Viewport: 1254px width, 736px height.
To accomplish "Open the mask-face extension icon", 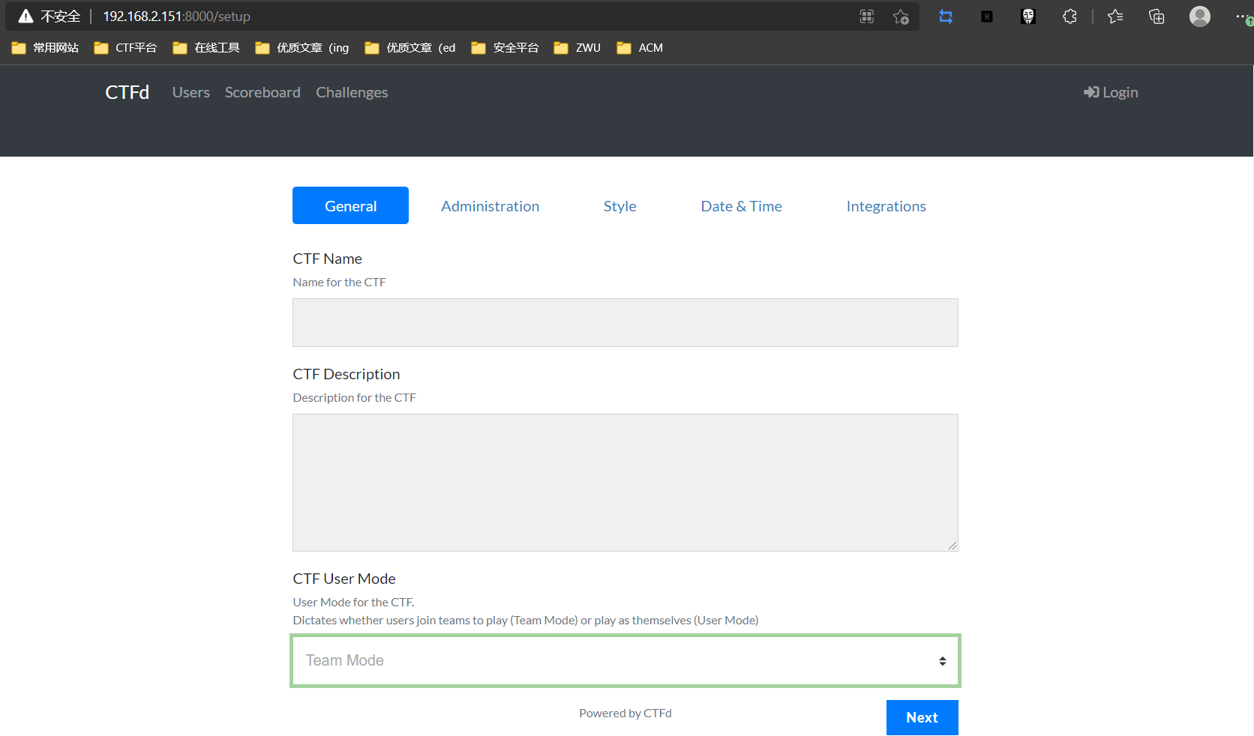I will (1028, 16).
